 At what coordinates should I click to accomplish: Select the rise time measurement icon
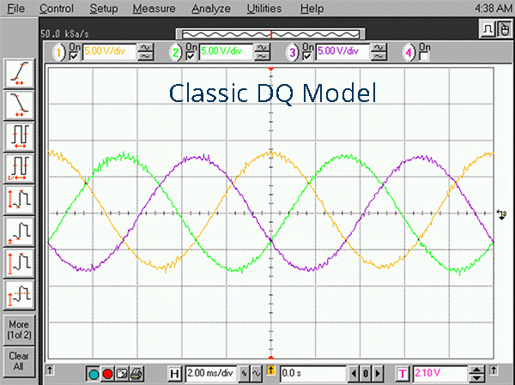[x=19, y=74]
